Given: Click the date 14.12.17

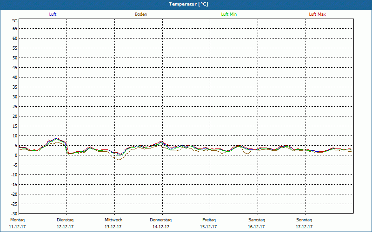Looking at the screenshot, I should [161, 227].
